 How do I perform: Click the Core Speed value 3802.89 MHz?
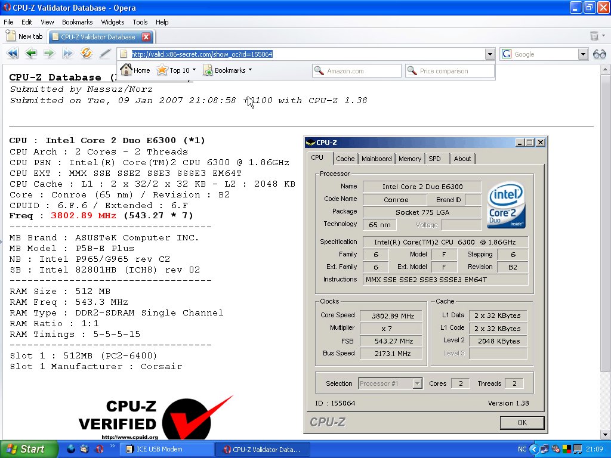pyautogui.click(x=391, y=316)
